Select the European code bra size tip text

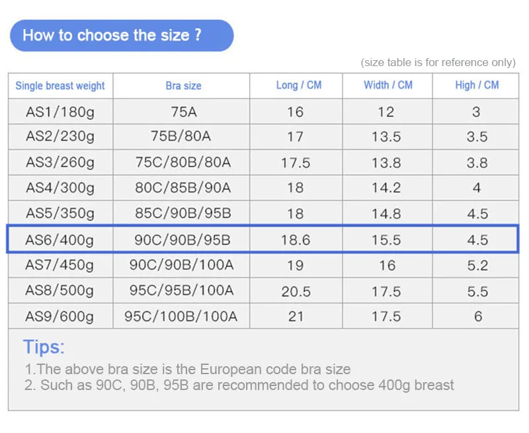click(188, 370)
